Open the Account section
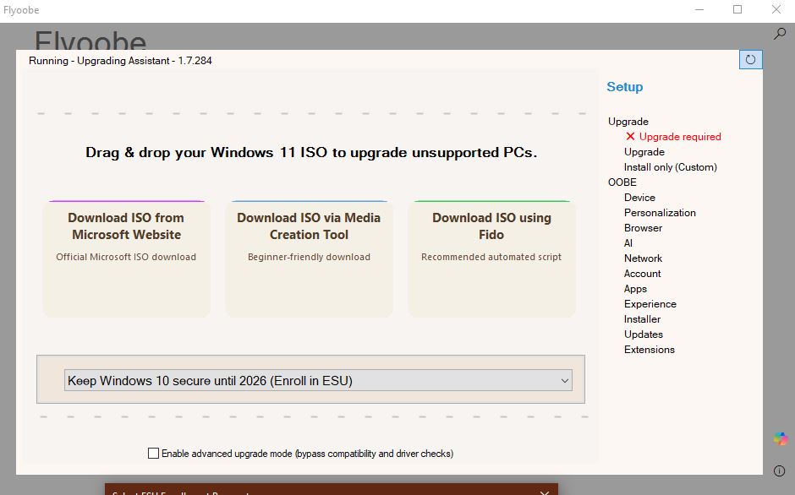The height and width of the screenshot is (495, 795). coord(643,274)
